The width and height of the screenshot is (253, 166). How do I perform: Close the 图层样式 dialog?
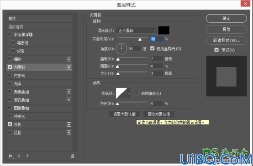tap(245, 4)
